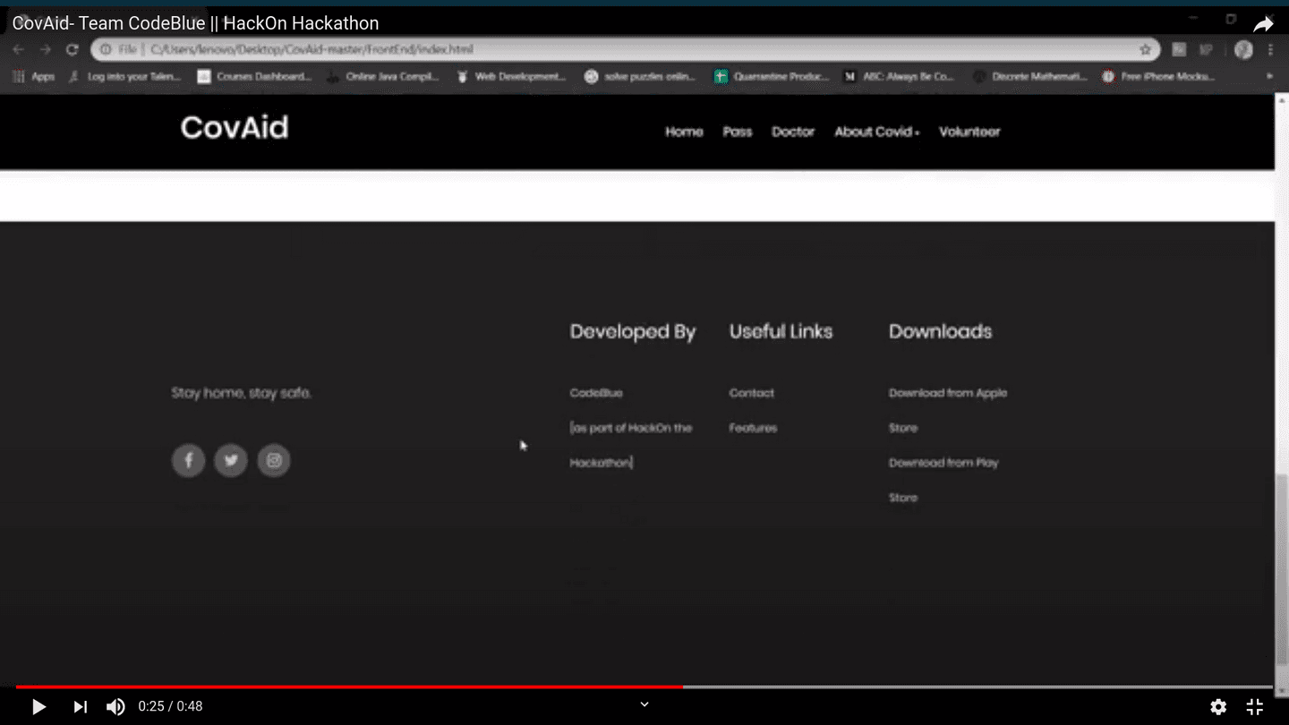Open Log into your Talent bookmark

[x=125, y=77]
